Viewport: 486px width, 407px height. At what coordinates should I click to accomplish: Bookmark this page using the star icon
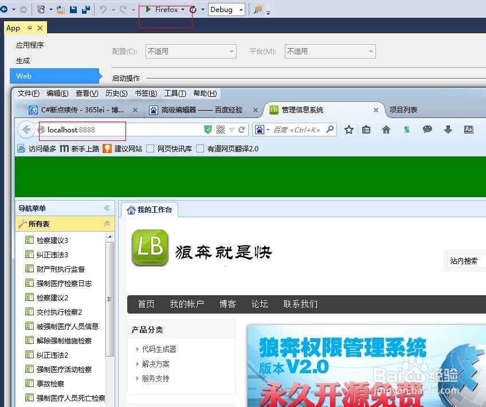point(349,130)
